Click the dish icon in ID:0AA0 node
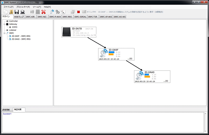The image size is (209, 135). (139, 75)
